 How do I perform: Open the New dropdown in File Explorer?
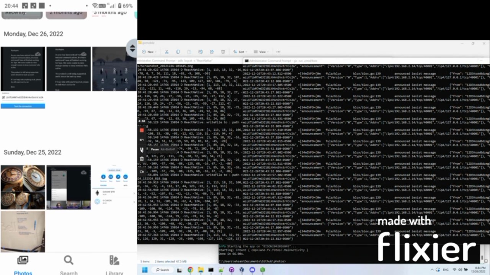click(149, 52)
